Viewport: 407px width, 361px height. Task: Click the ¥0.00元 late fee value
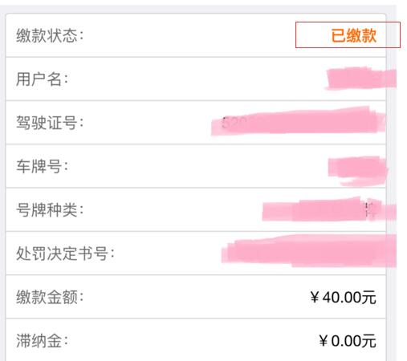pos(348,341)
